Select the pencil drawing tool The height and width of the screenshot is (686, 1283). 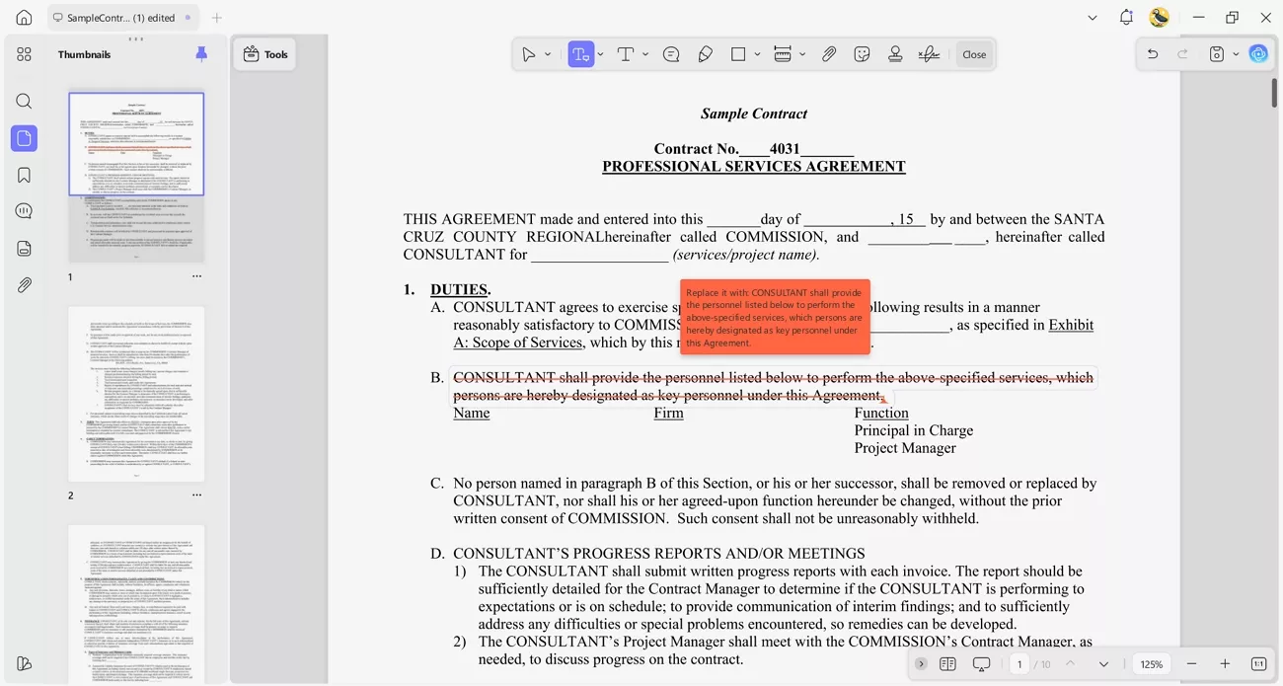tap(705, 54)
